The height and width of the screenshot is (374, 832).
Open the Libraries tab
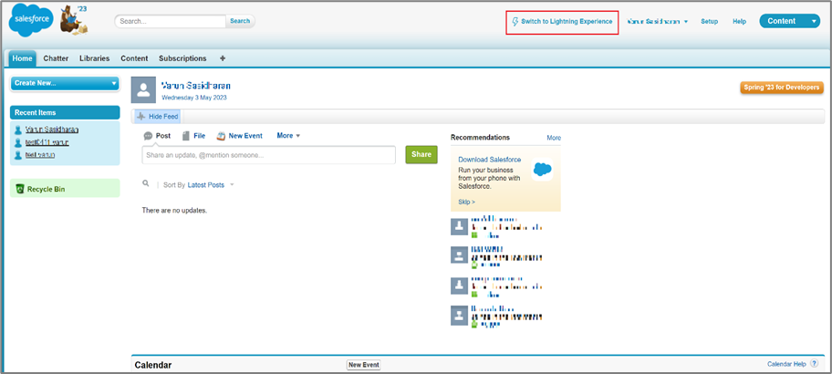click(94, 58)
